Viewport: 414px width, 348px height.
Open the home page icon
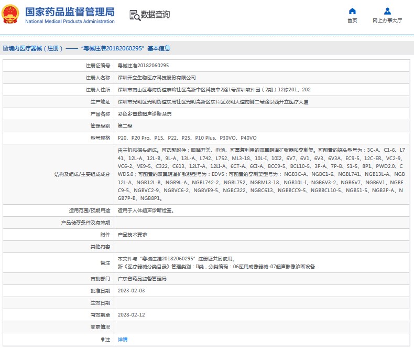(x=352, y=11)
